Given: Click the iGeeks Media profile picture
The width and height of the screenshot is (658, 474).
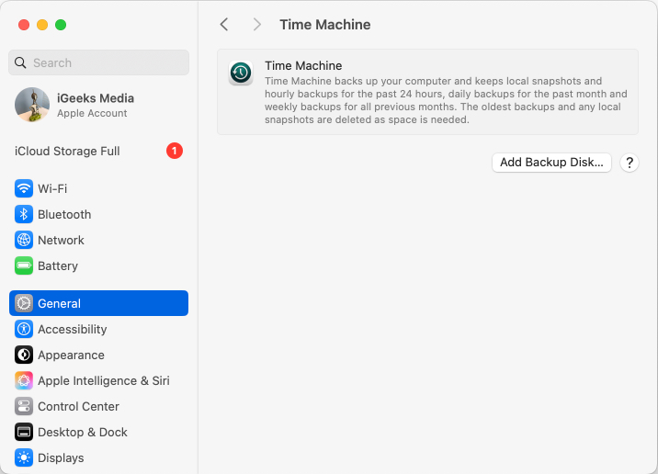Looking at the screenshot, I should click(x=32, y=105).
